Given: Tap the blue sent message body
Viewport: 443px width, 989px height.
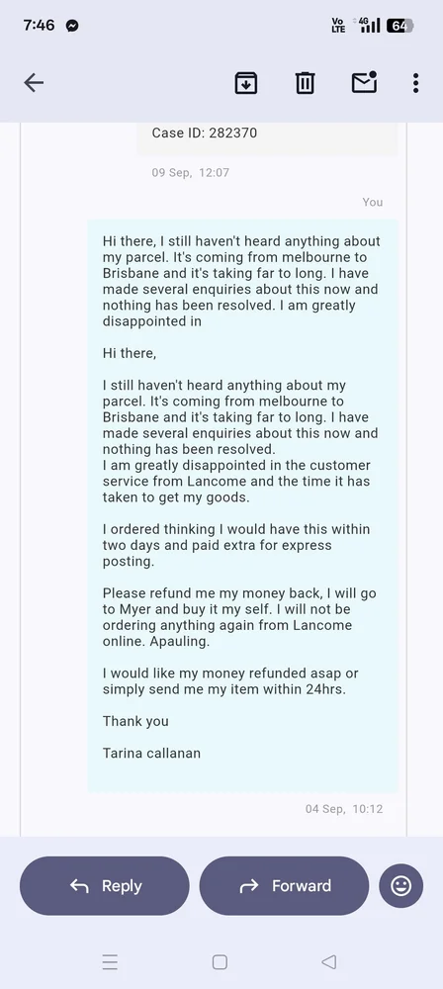Looking at the screenshot, I should (242, 505).
